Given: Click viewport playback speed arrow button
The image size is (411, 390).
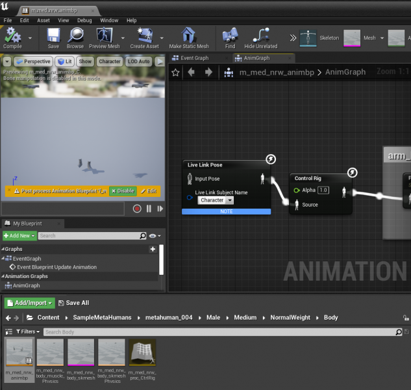Looking at the screenshot, I should point(160,62).
